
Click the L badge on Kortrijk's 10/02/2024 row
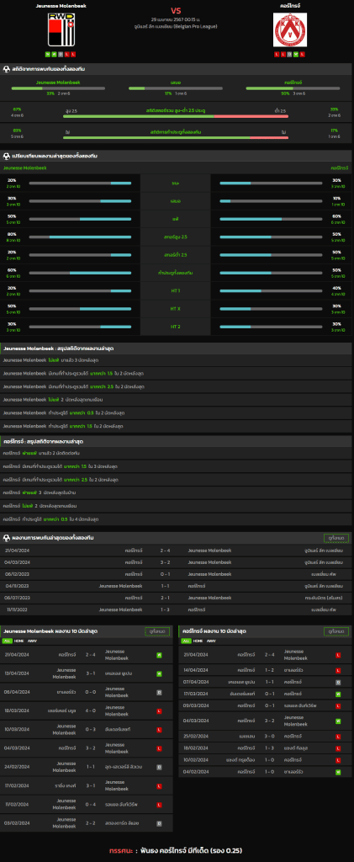click(338, 760)
